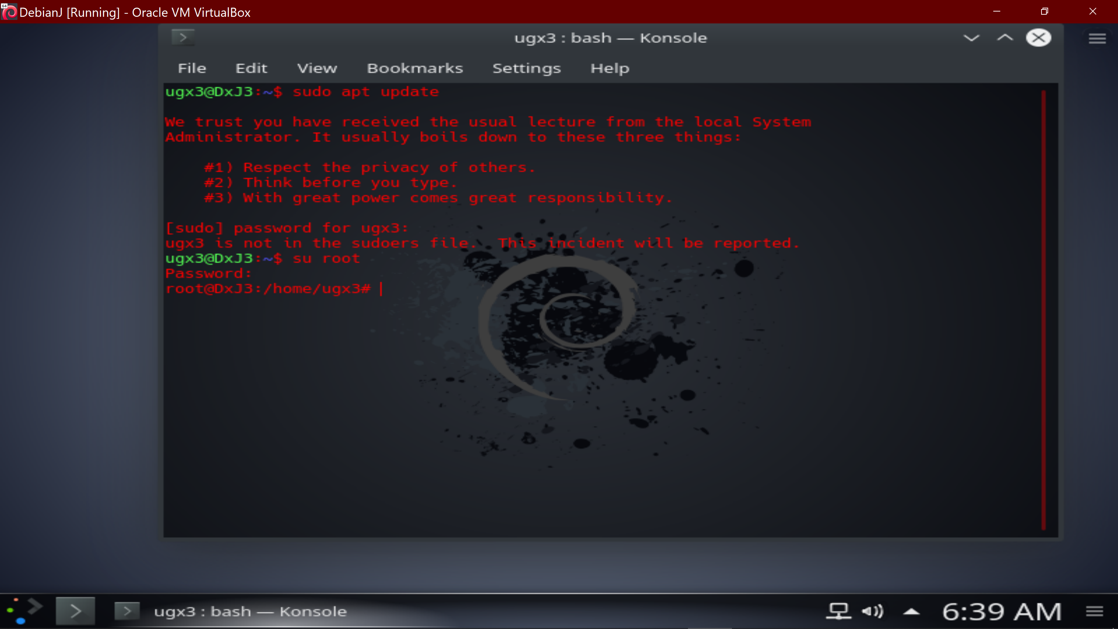Open the KDE application launcher icon
The height and width of the screenshot is (629, 1118).
tap(25, 611)
